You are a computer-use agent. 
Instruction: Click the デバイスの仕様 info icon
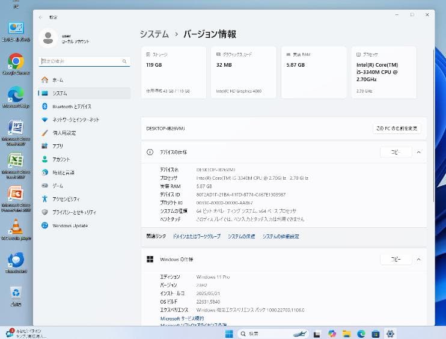tap(150, 152)
